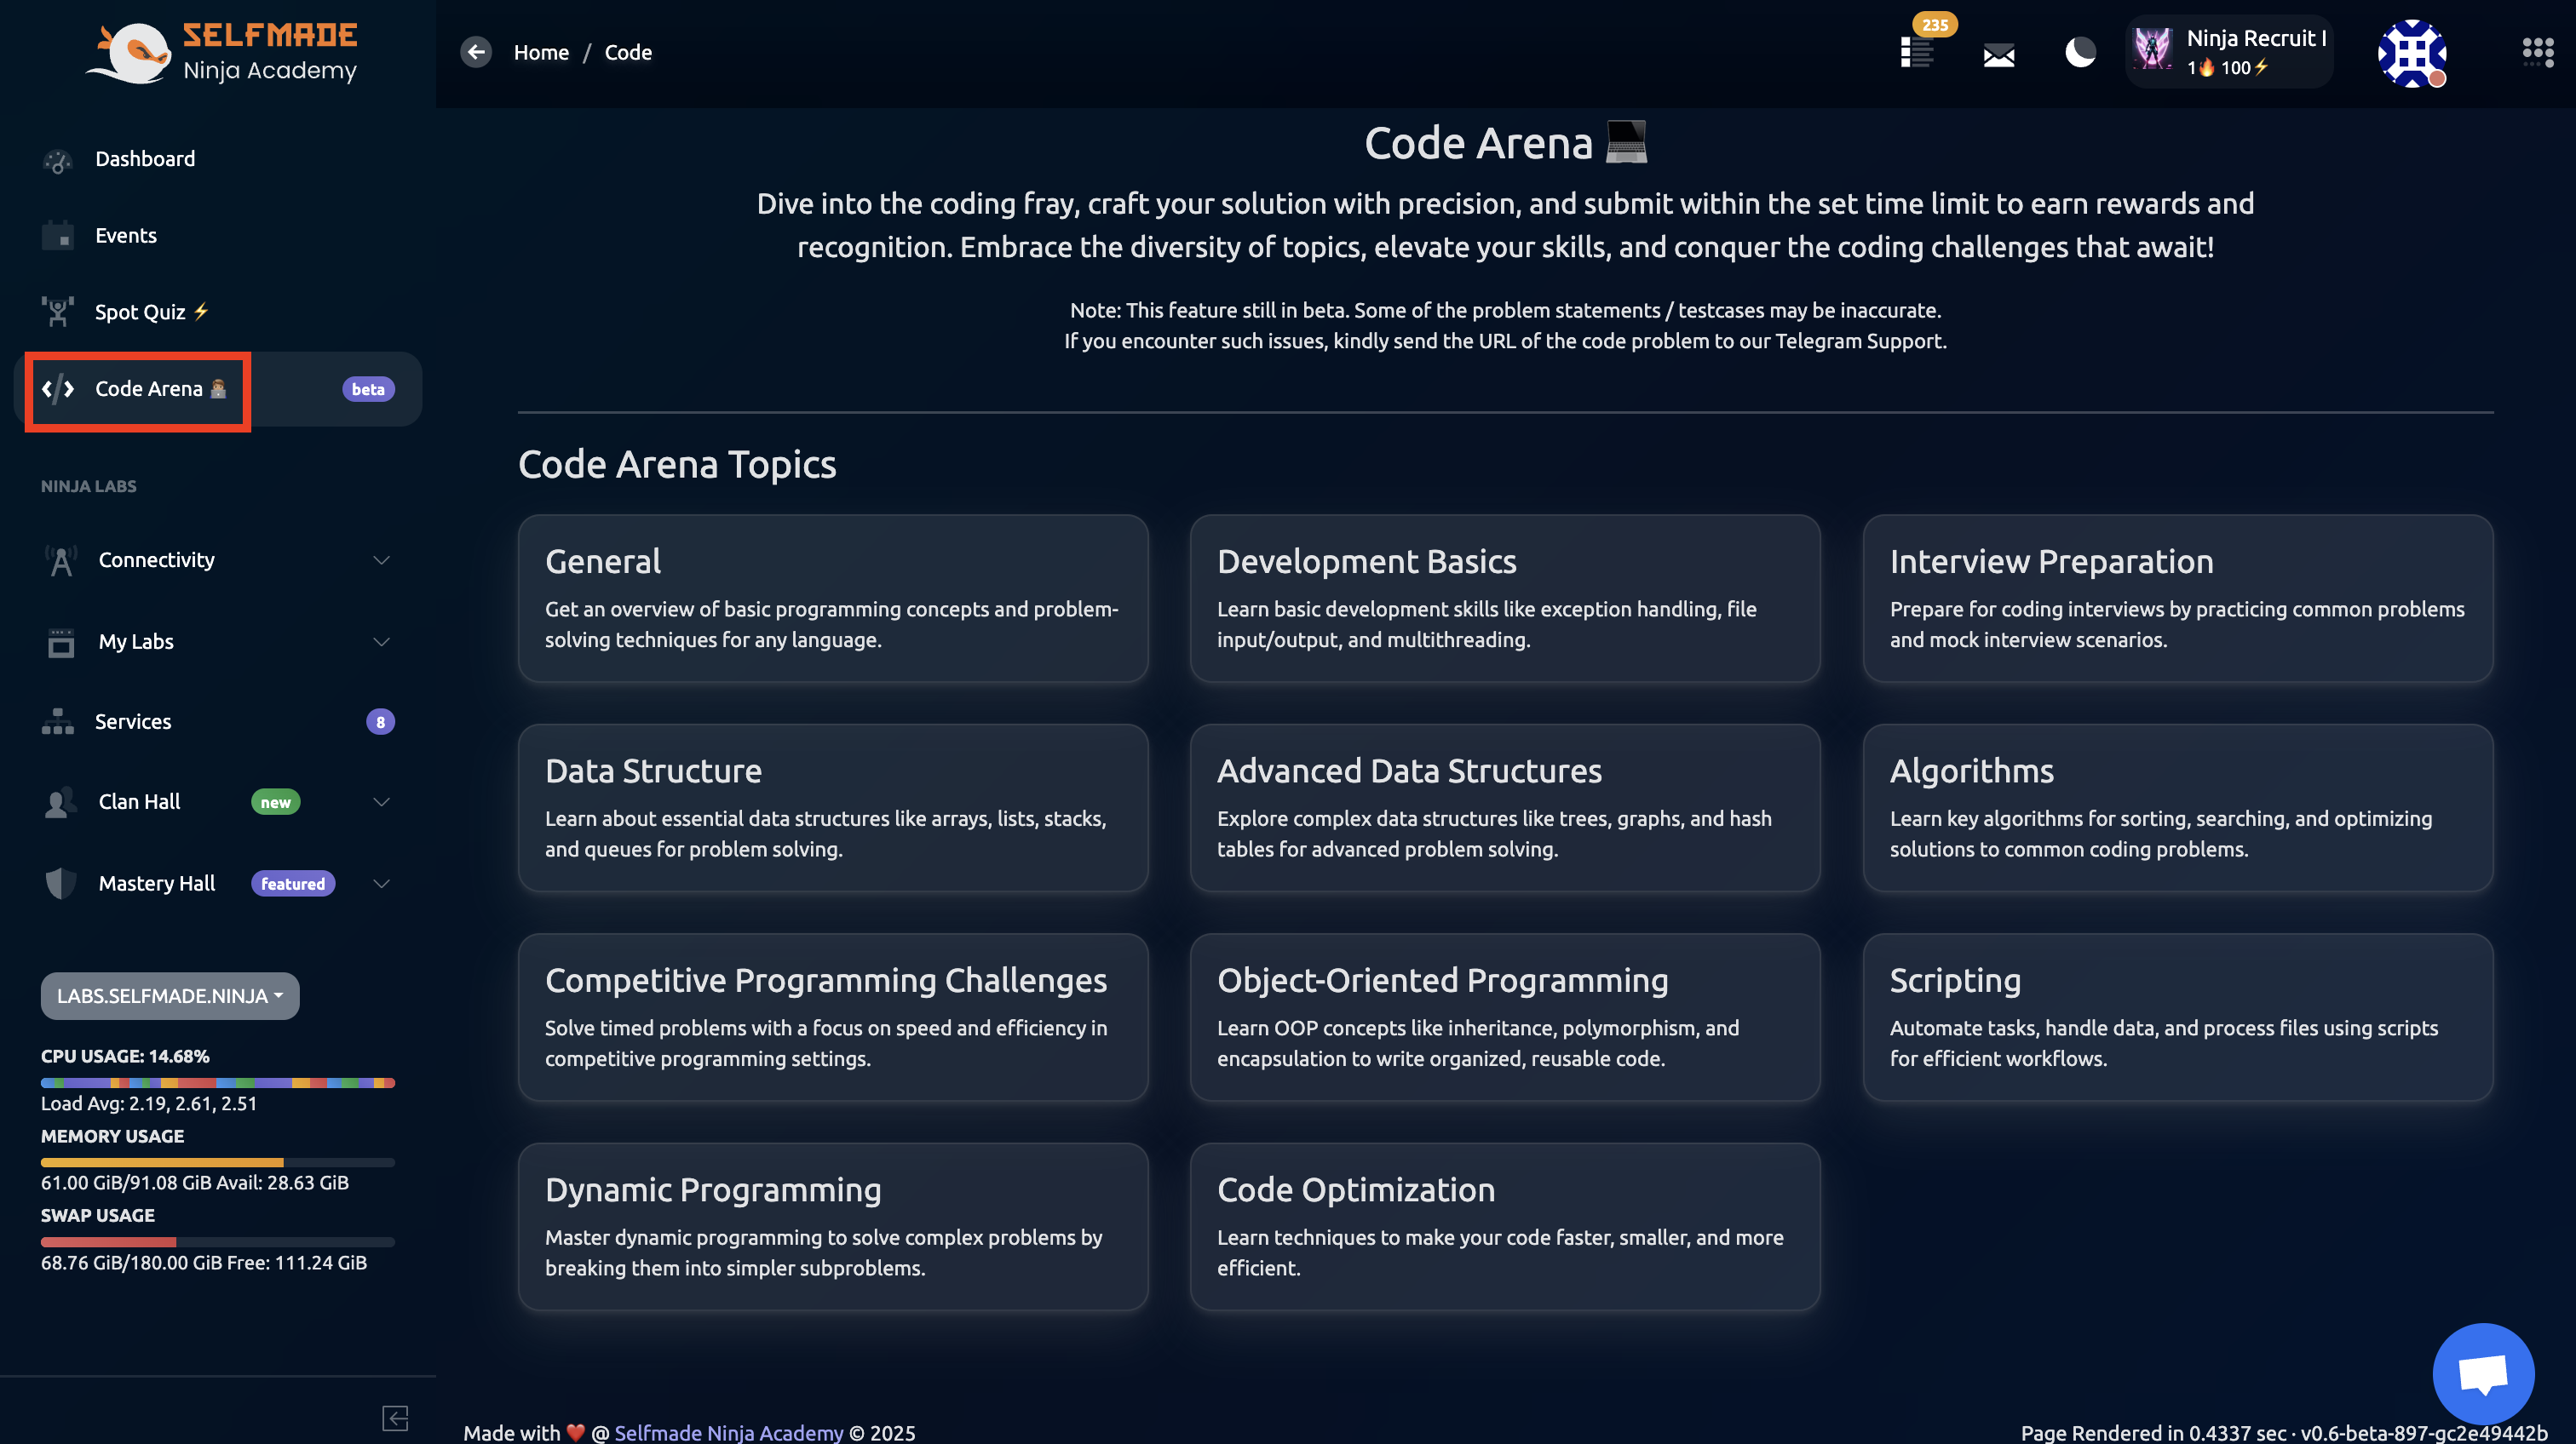The height and width of the screenshot is (1444, 2576).
Task: Toggle dark mode moon icon
Action: point(2080,52)
